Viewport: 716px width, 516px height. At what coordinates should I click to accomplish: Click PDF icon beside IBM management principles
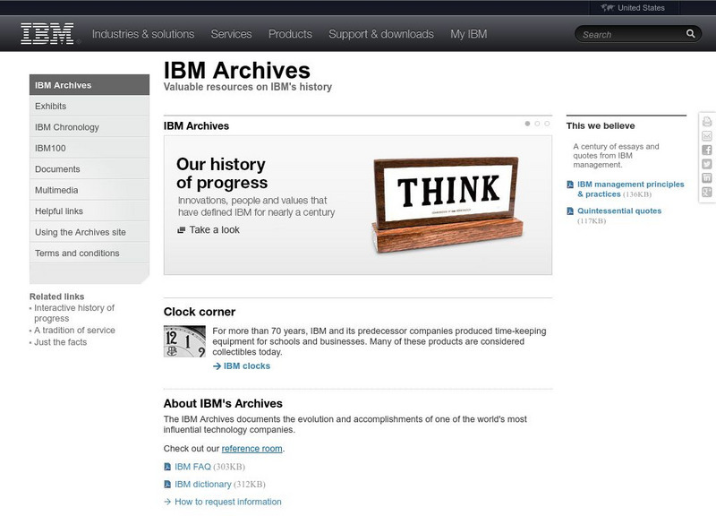[x=570, y=185]
